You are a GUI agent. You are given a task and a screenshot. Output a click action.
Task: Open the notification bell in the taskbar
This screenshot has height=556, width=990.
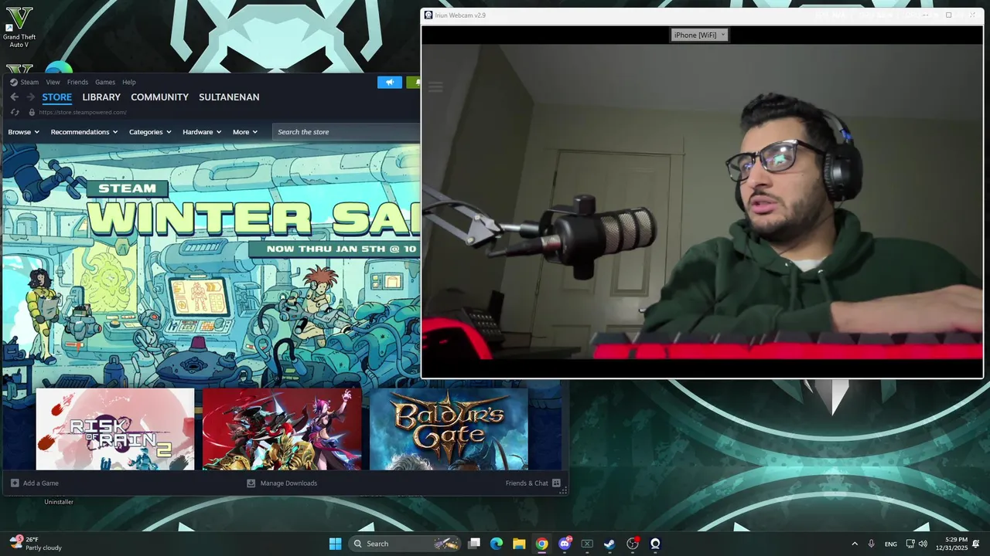tap(976, 544)
